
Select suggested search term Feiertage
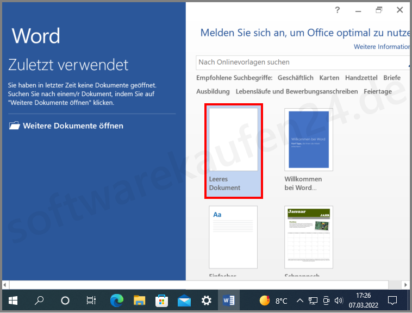(378, 91)
